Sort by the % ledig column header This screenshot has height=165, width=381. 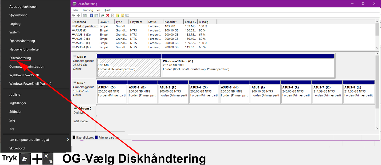coord(207,22)
